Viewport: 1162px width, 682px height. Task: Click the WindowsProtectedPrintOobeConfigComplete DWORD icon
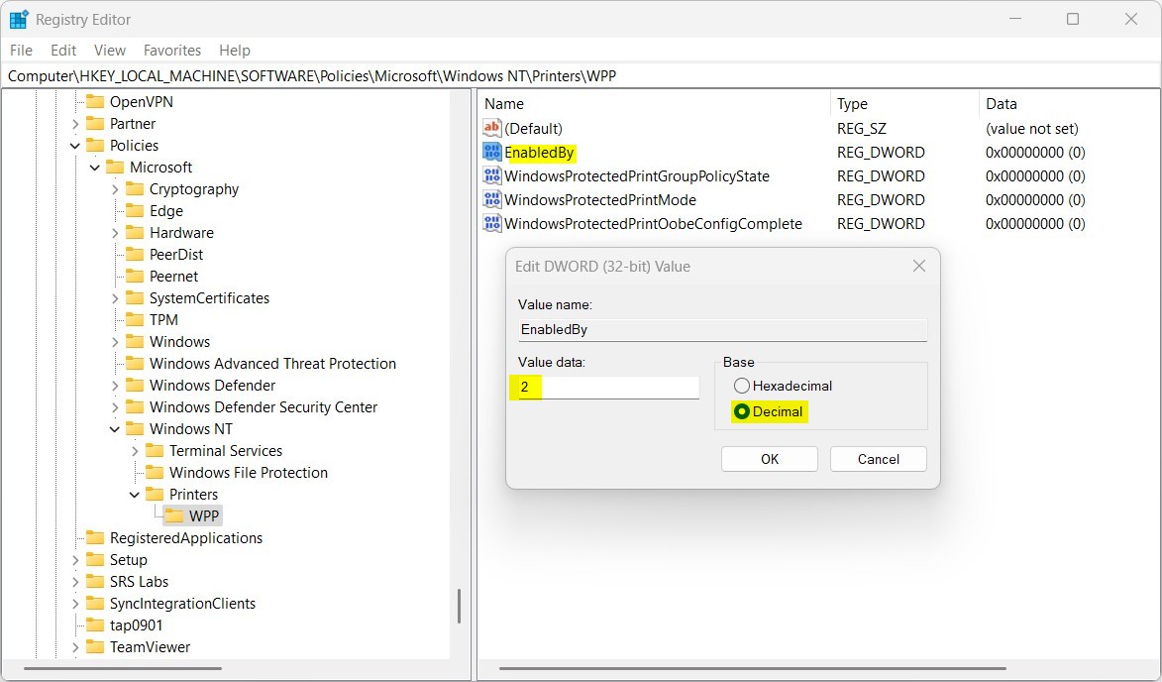pos(490,223)
